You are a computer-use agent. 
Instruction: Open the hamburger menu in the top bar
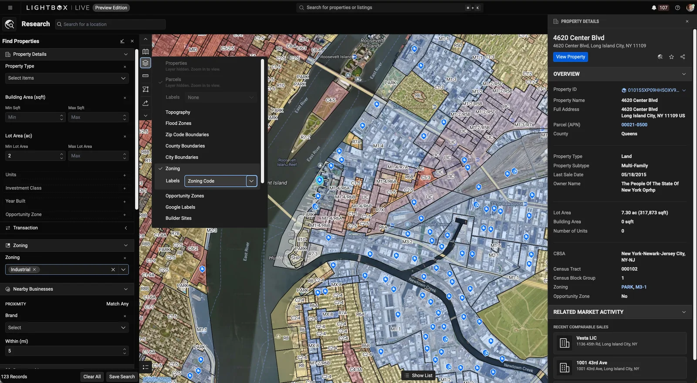pyautogui.click(x=10, y=7)
